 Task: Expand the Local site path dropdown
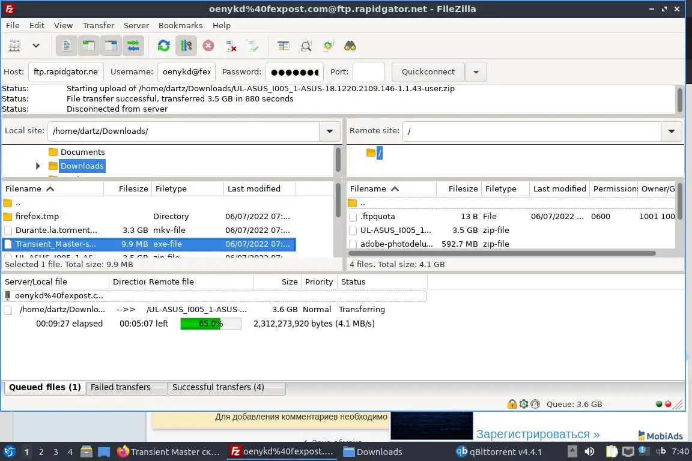(x=329, y=131)
